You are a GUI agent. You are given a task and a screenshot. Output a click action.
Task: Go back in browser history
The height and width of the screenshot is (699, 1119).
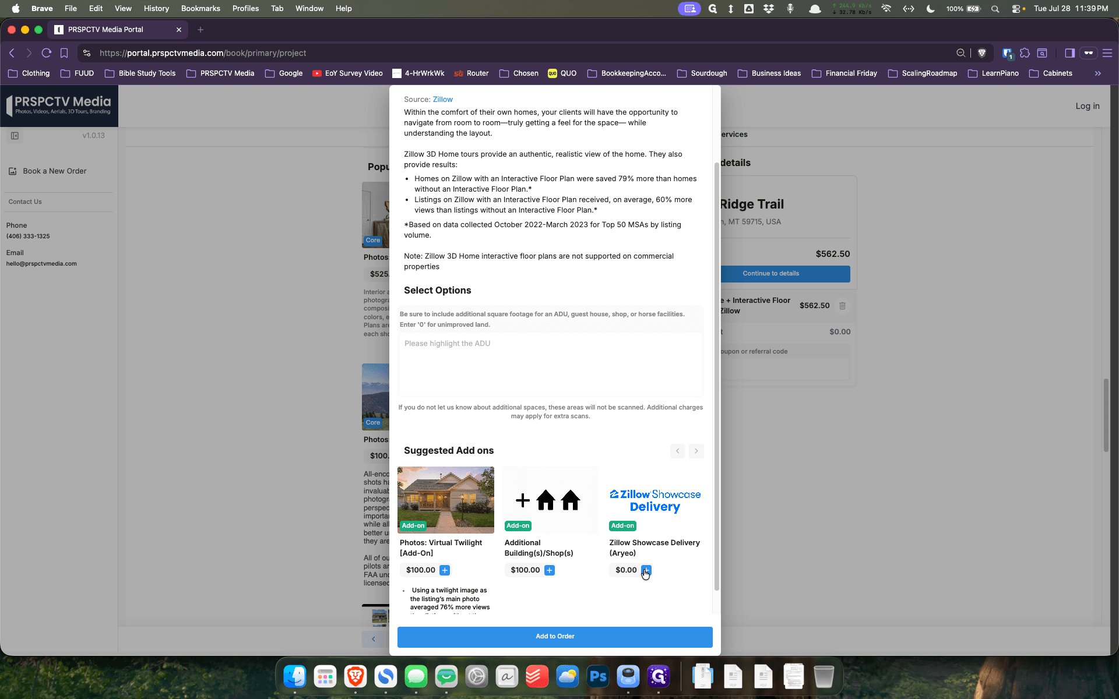point(12,53)
